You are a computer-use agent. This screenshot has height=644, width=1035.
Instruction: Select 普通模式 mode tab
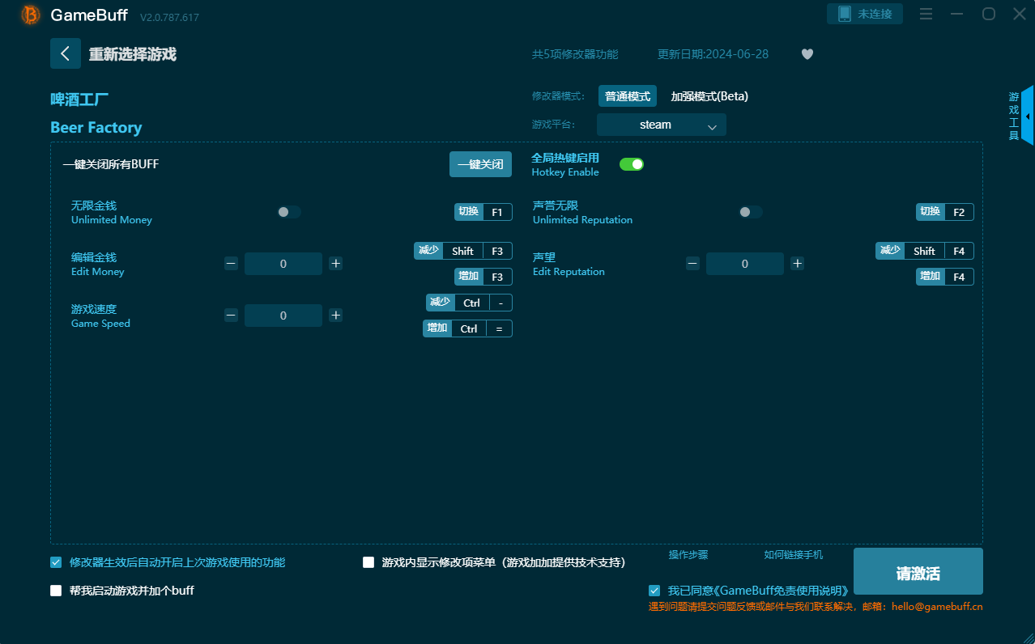point(628,96)
